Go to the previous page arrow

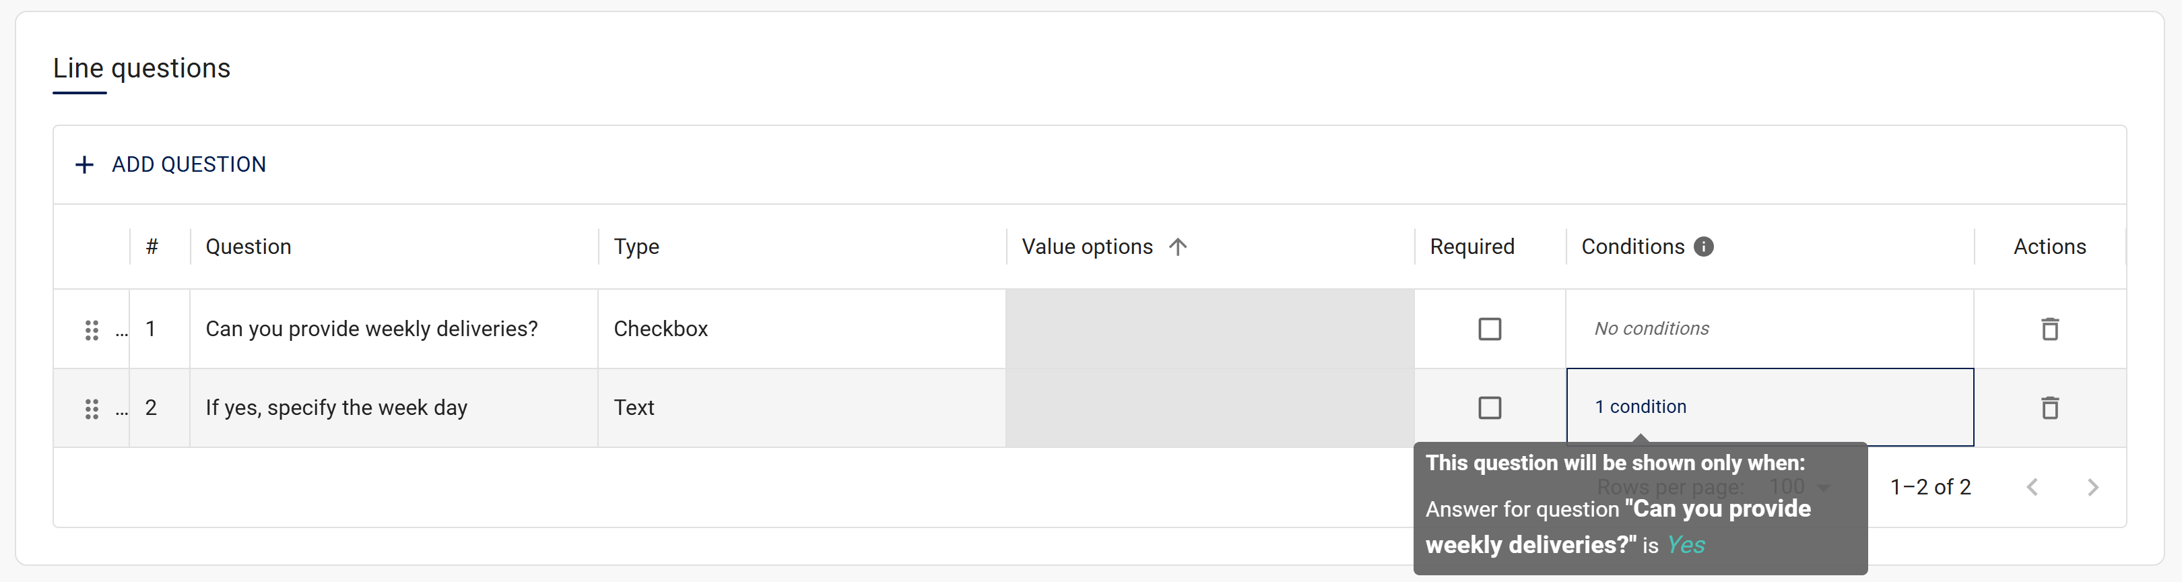pos(2031,487)
